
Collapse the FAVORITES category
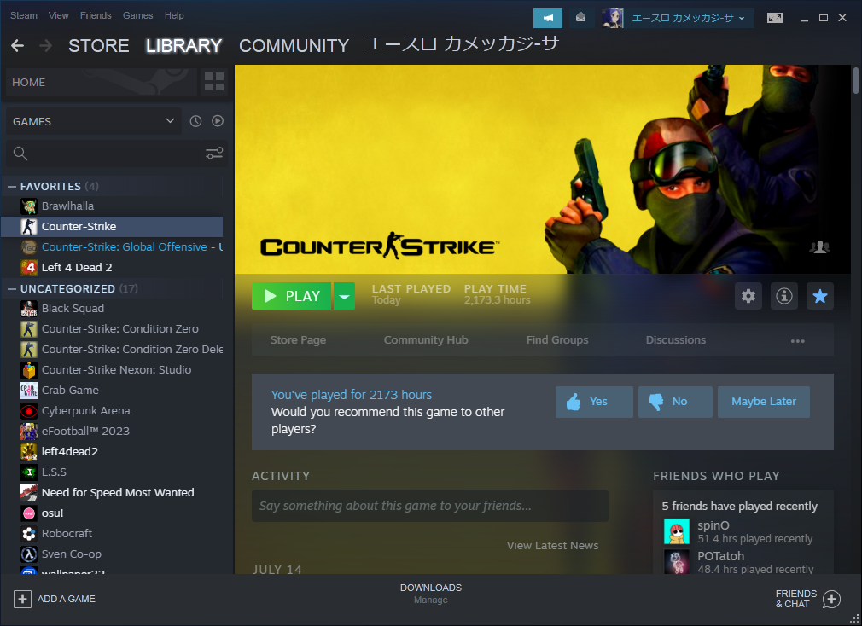click(11, 186)
